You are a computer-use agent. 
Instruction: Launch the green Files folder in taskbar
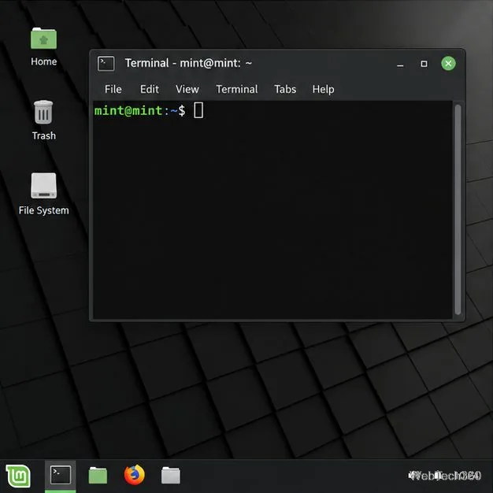98,475
